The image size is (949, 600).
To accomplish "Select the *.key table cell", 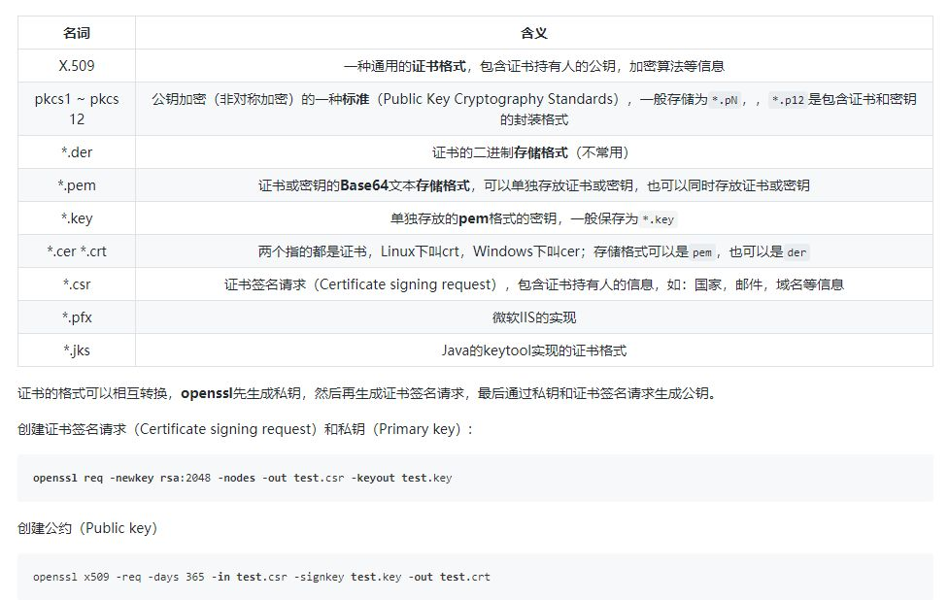I will tap(77, 217).
